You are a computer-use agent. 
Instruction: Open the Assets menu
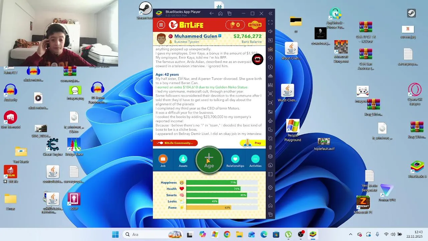coord(183,161)
